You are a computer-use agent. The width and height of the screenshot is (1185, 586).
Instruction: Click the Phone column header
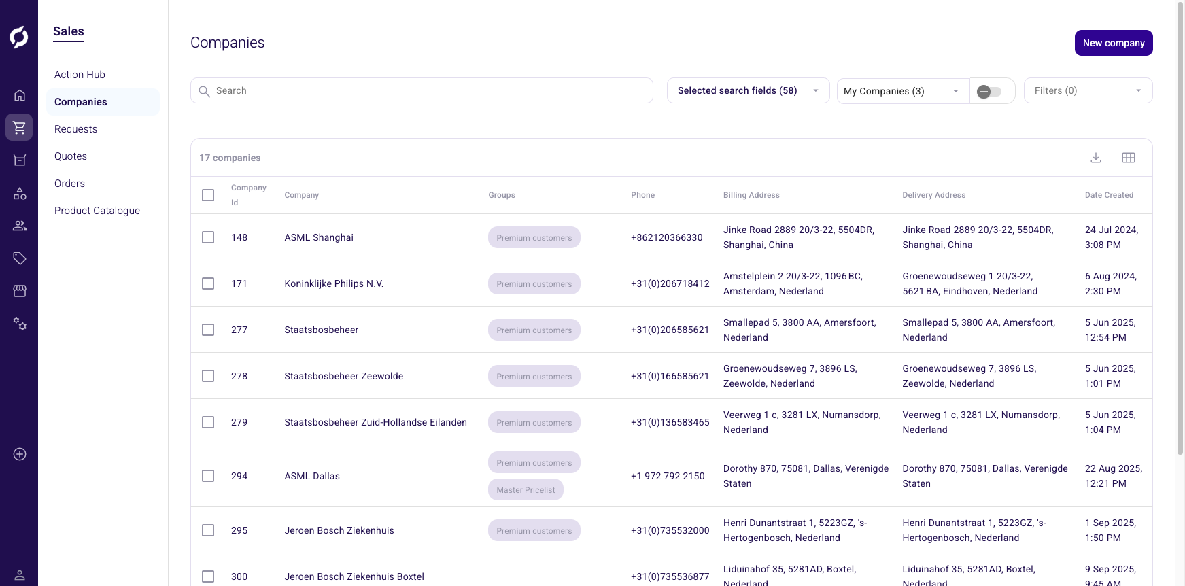click(642, 195)
